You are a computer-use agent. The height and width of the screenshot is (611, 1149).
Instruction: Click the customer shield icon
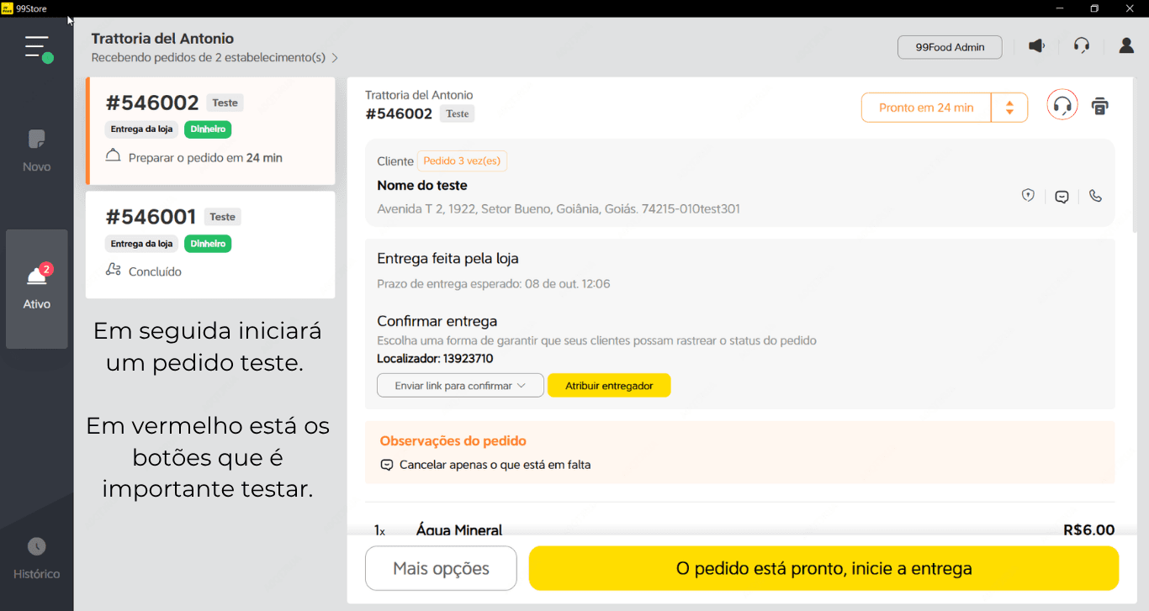coord(1028,196)
